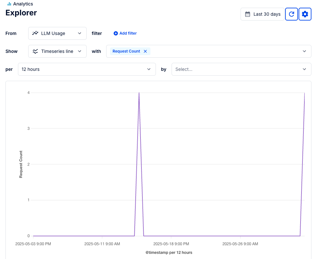Open settings with the gear icon
This screenshot has width=314, height=259.
point(305,14)
